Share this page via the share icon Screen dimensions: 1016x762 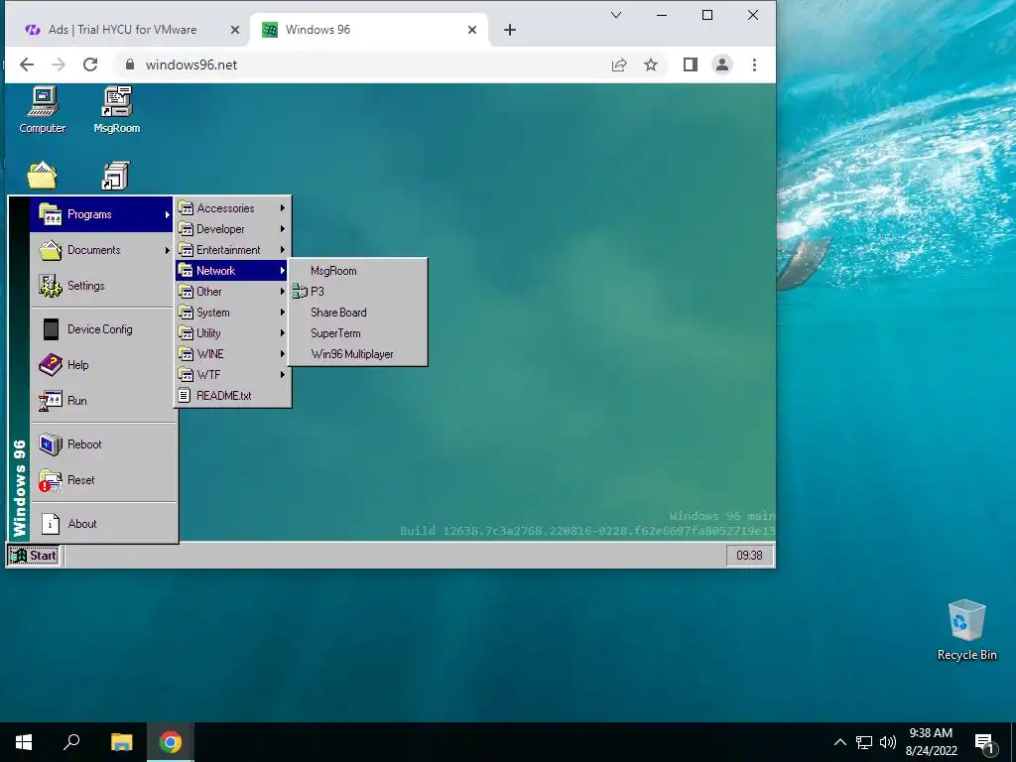(x=619, y=64)
